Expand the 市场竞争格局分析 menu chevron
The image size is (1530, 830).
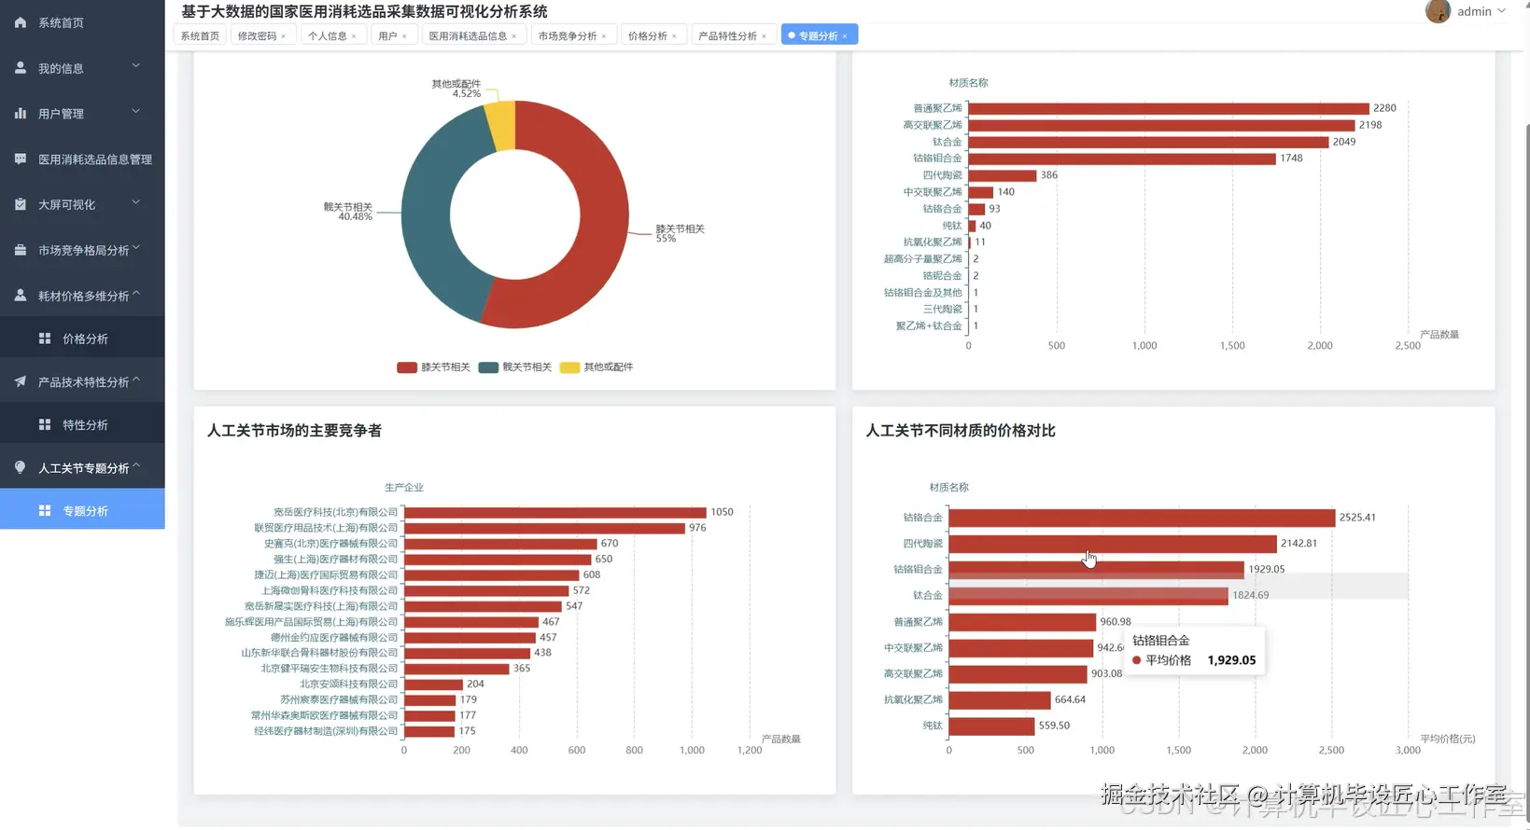point(136,247)
